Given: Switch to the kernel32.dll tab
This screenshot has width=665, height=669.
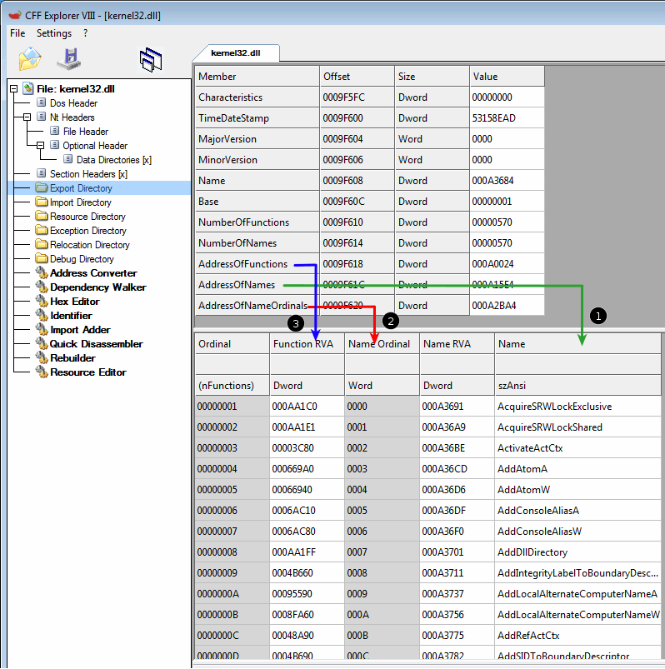Looking at the screenshot, I should (x=236, y=52).
